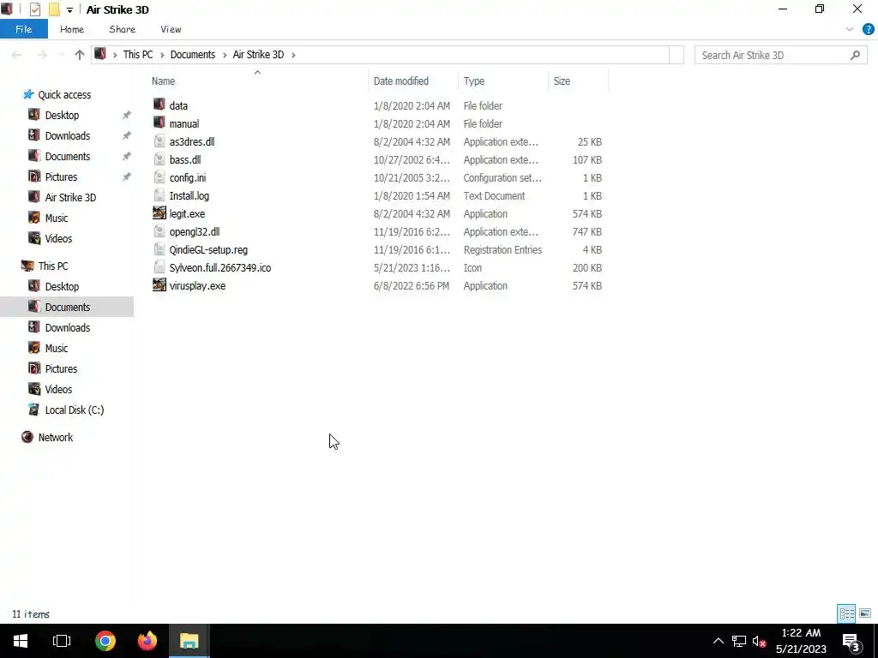Select the Sylveon.full.2667349.ico file icon
The width and height of the screenshot is (878, 658).
159,267
